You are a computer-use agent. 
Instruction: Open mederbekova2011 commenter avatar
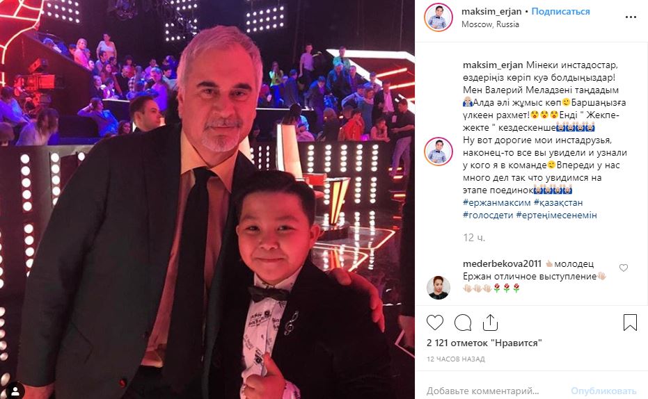(438, 287)
